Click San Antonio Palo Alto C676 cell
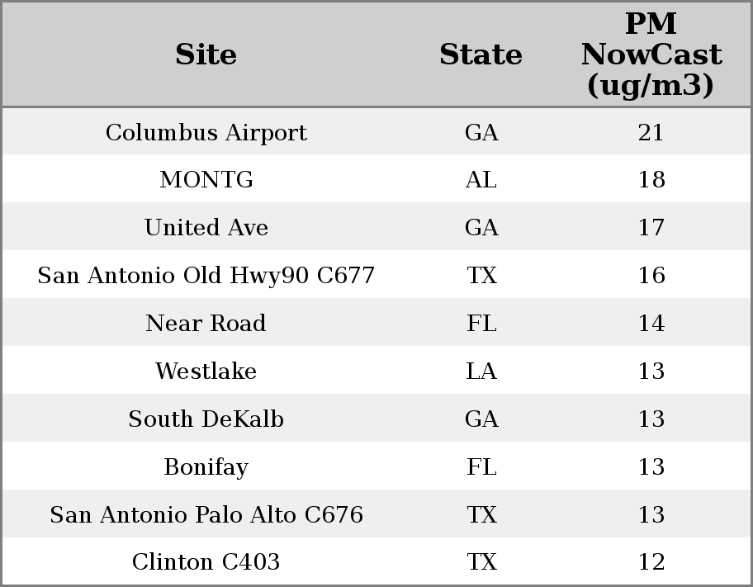This screenshot has height=587, width=753. point(206,514)
